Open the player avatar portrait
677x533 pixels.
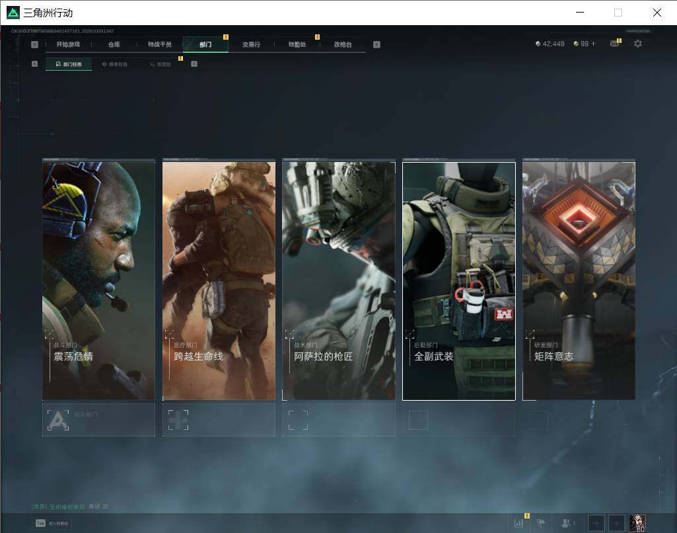click(637, 523)
